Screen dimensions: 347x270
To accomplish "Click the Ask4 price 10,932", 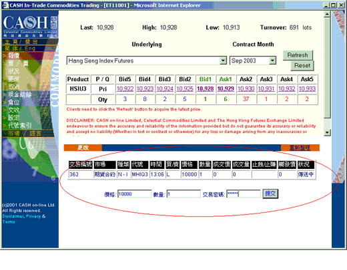I will click(x=287, y=89).
